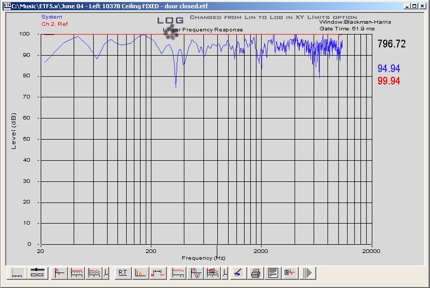
Task: Open the text notes document icon
Action: click(273, 273)
